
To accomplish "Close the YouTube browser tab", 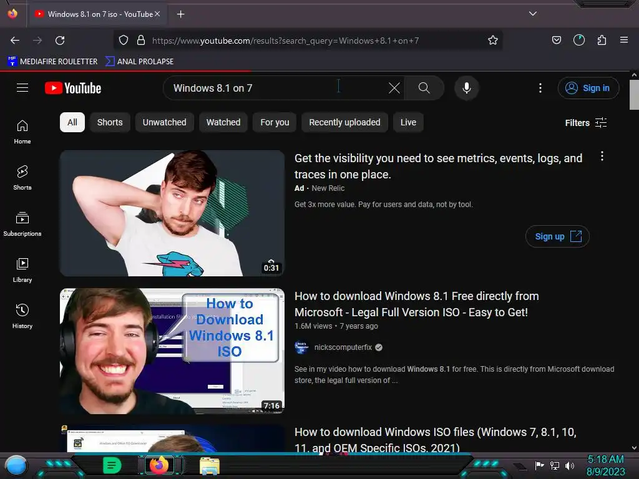I will click(158, 14).
